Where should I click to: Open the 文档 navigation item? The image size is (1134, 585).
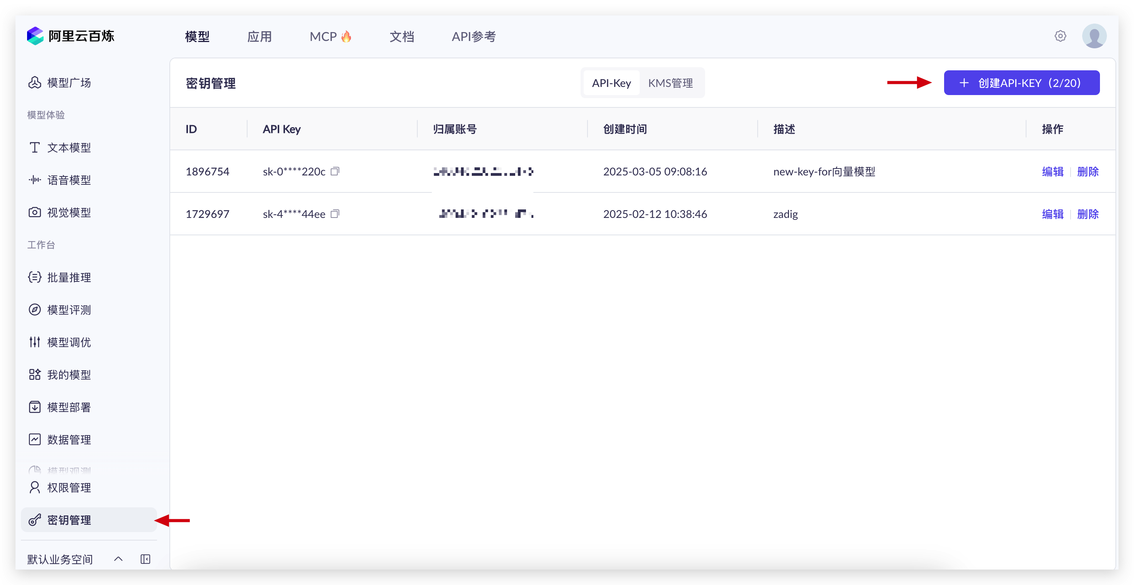point(402,36)
